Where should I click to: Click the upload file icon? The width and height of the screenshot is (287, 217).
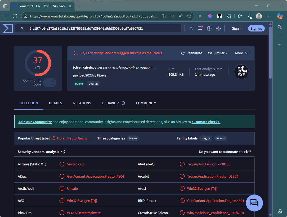191,28
